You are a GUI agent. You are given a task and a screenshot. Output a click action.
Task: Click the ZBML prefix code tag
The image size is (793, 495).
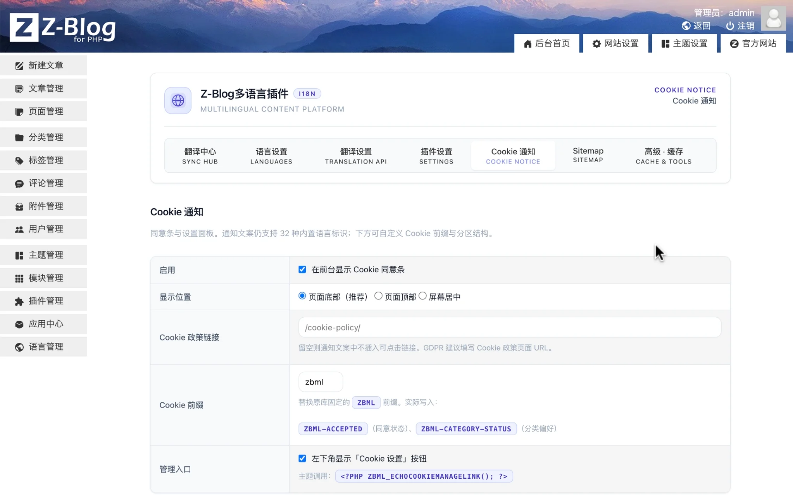366,402
